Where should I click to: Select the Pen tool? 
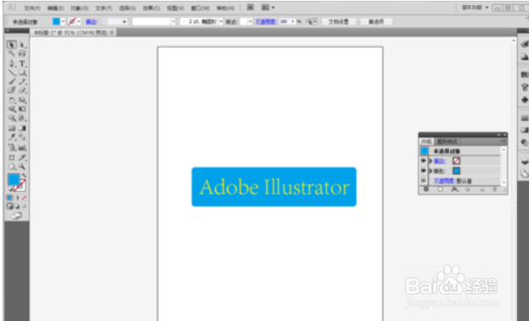point(12,64)
